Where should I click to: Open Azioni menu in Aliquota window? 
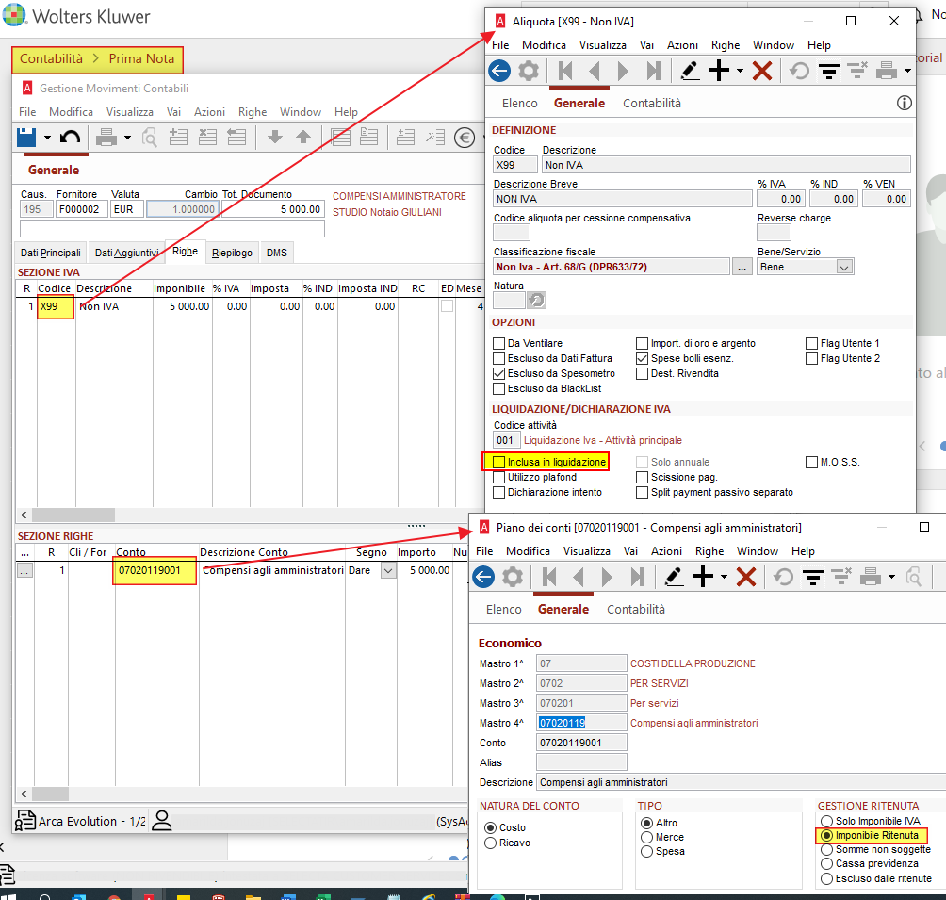coord(682,45)
